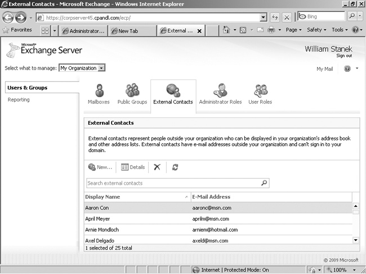Open Exchange help question mark icon
The width and height of the screenshot is (366, 274).
pyautogui.click(x=347, y=68)
